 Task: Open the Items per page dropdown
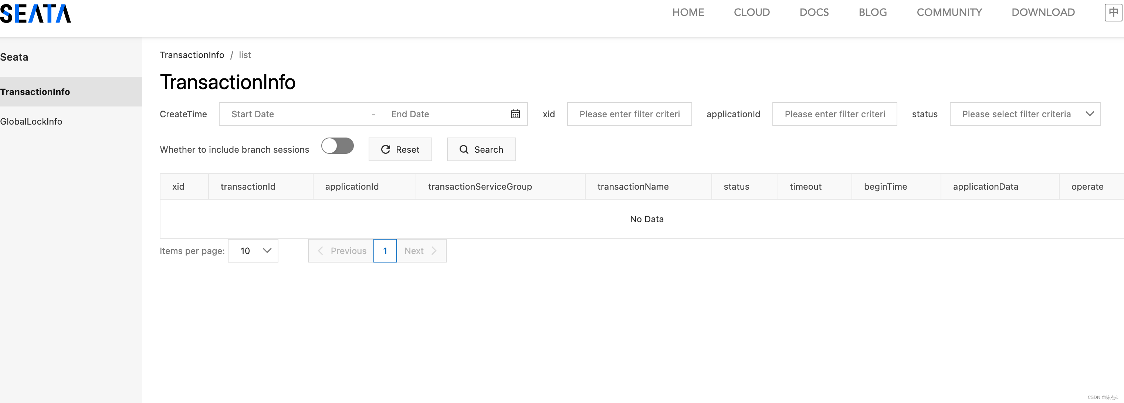253,251
